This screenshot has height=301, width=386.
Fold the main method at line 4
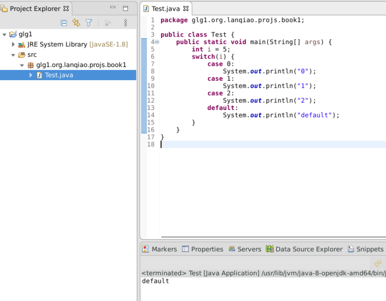coord(157,42)
